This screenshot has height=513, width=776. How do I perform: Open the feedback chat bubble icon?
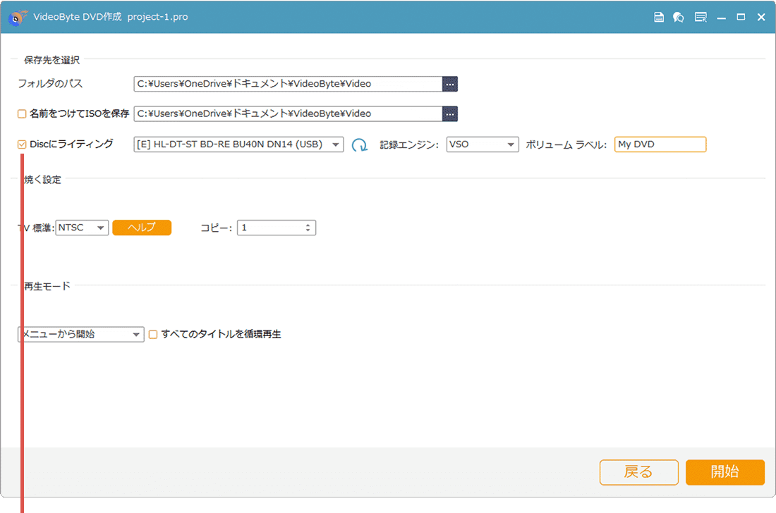(679, 17)
